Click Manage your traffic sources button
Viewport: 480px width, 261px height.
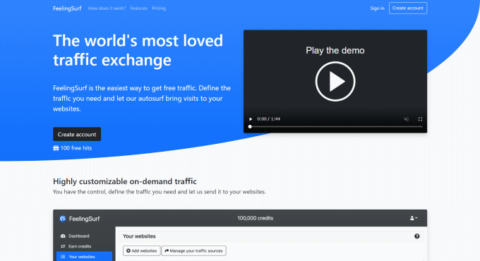click(194, 250)
